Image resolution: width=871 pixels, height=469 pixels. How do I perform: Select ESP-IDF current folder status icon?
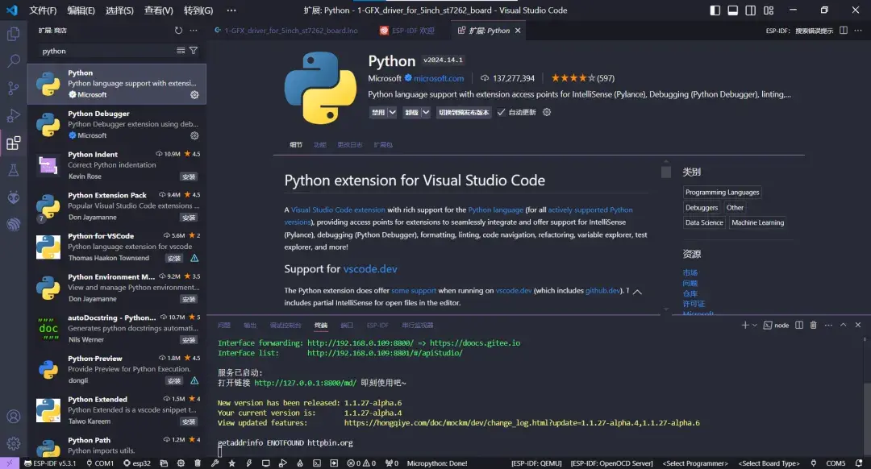click(x=164, y=463)
